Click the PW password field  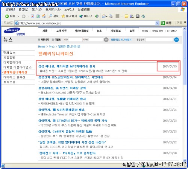coord(96,40)
